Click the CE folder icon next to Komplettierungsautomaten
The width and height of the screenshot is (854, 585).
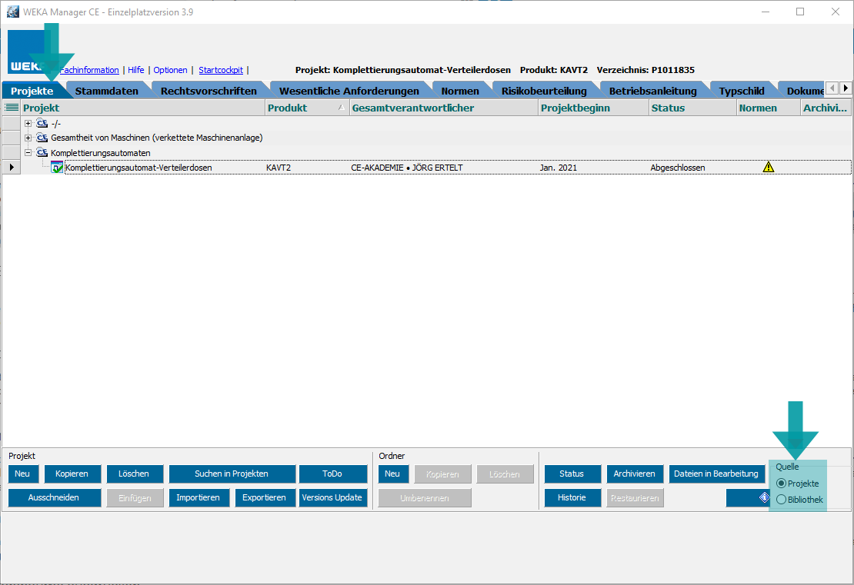[x=42, y=152]
